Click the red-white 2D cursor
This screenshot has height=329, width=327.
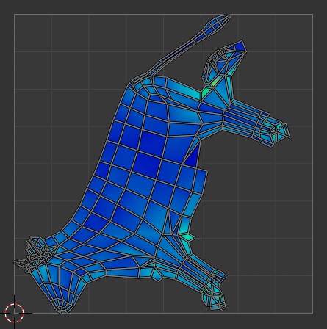pos(14,313)
